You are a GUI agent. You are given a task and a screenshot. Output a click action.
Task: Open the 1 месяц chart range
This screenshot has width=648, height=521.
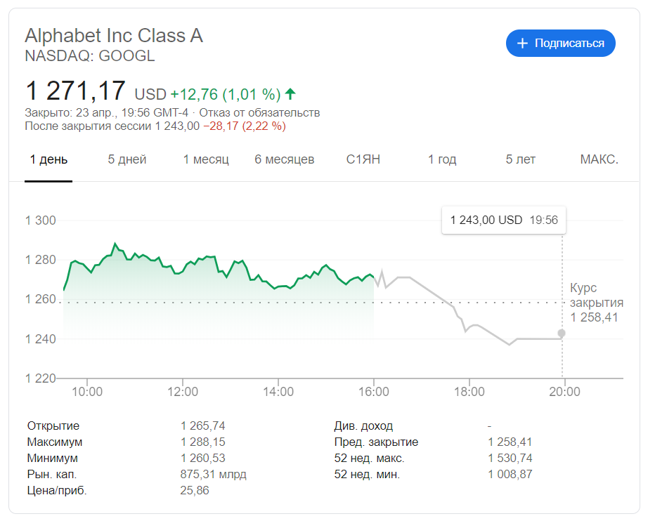pyautogui.click(x=206, y=159)
